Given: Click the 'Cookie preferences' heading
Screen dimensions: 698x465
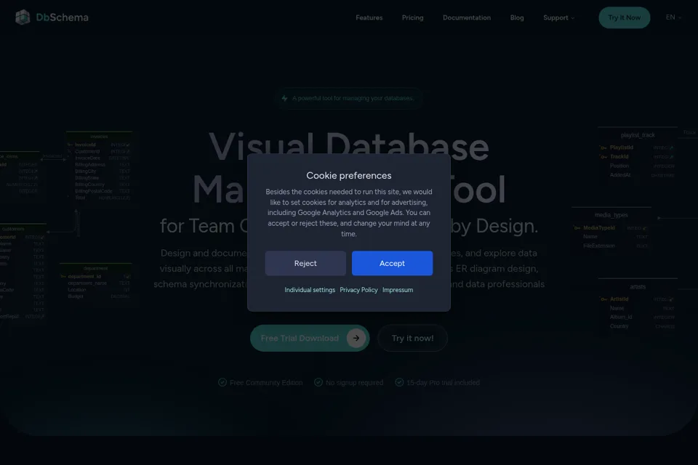Looking at the screenshot, I should click(349, 176).
